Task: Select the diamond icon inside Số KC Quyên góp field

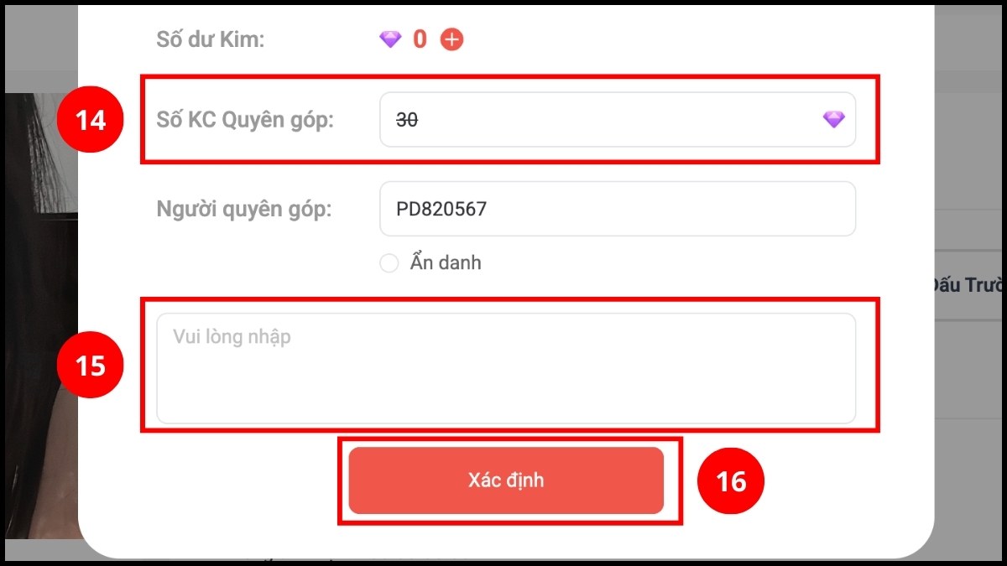Action: tap(832, 120)
